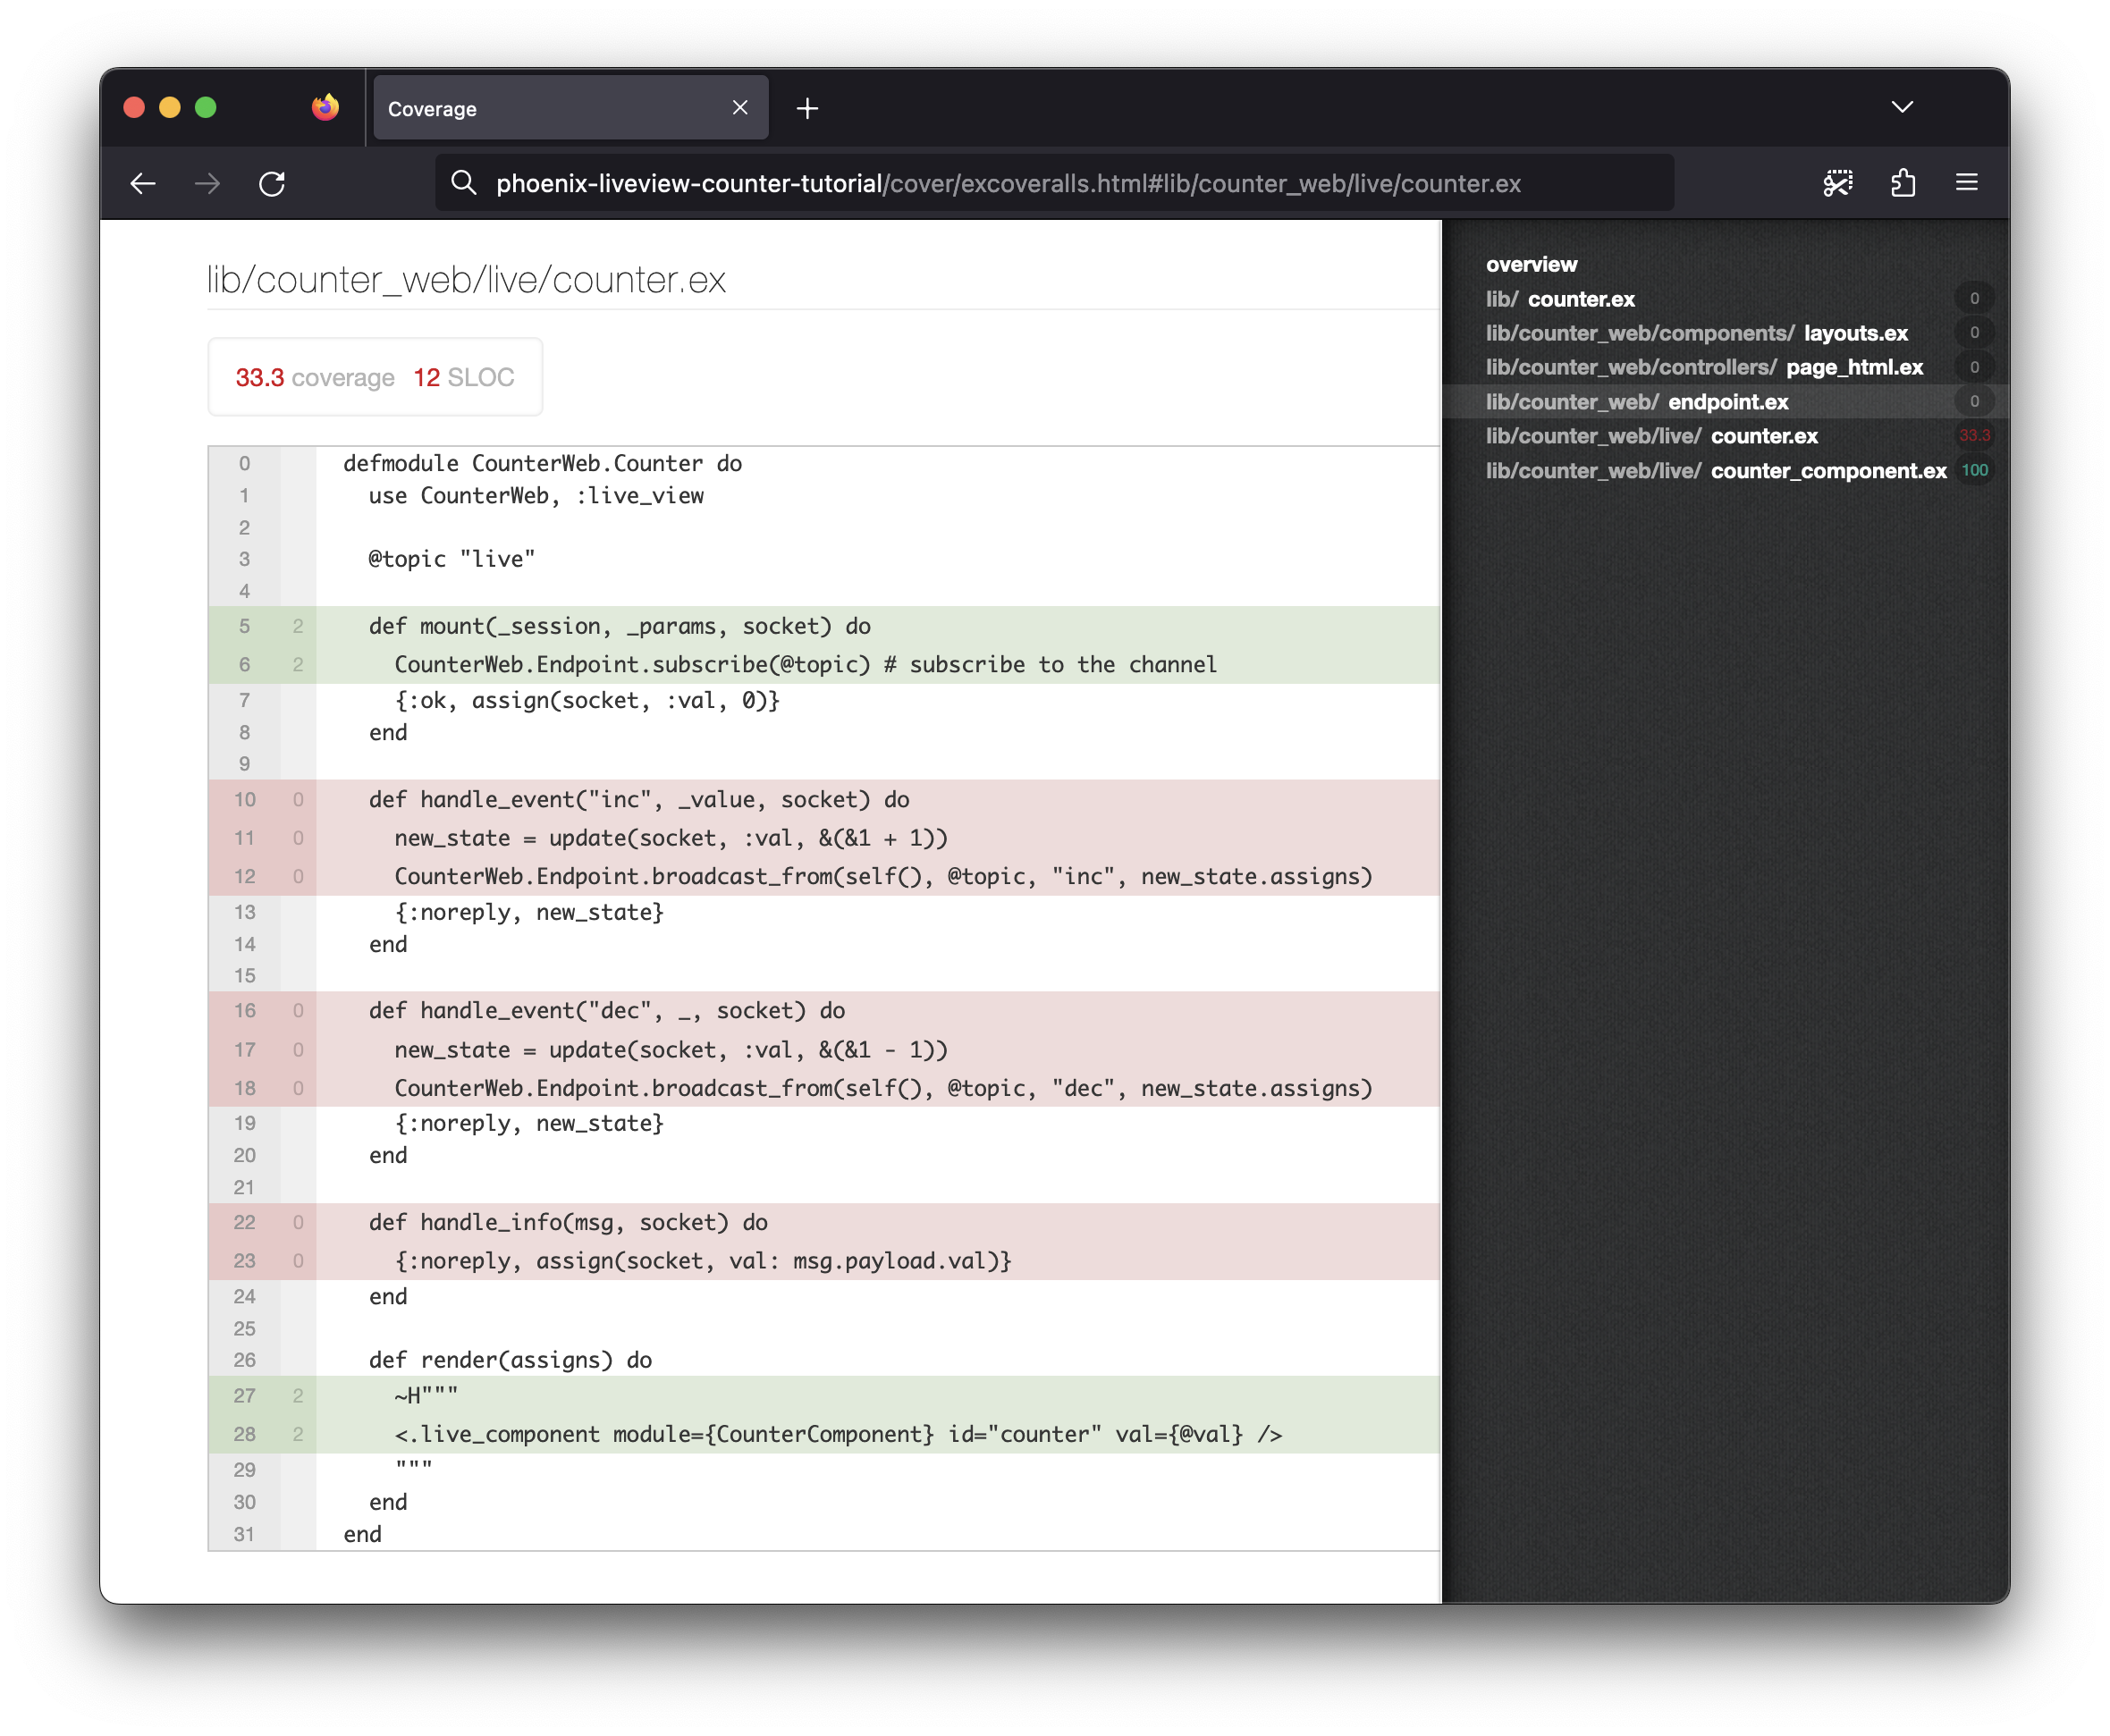Click the hit count for line 27

point(298,1395)
